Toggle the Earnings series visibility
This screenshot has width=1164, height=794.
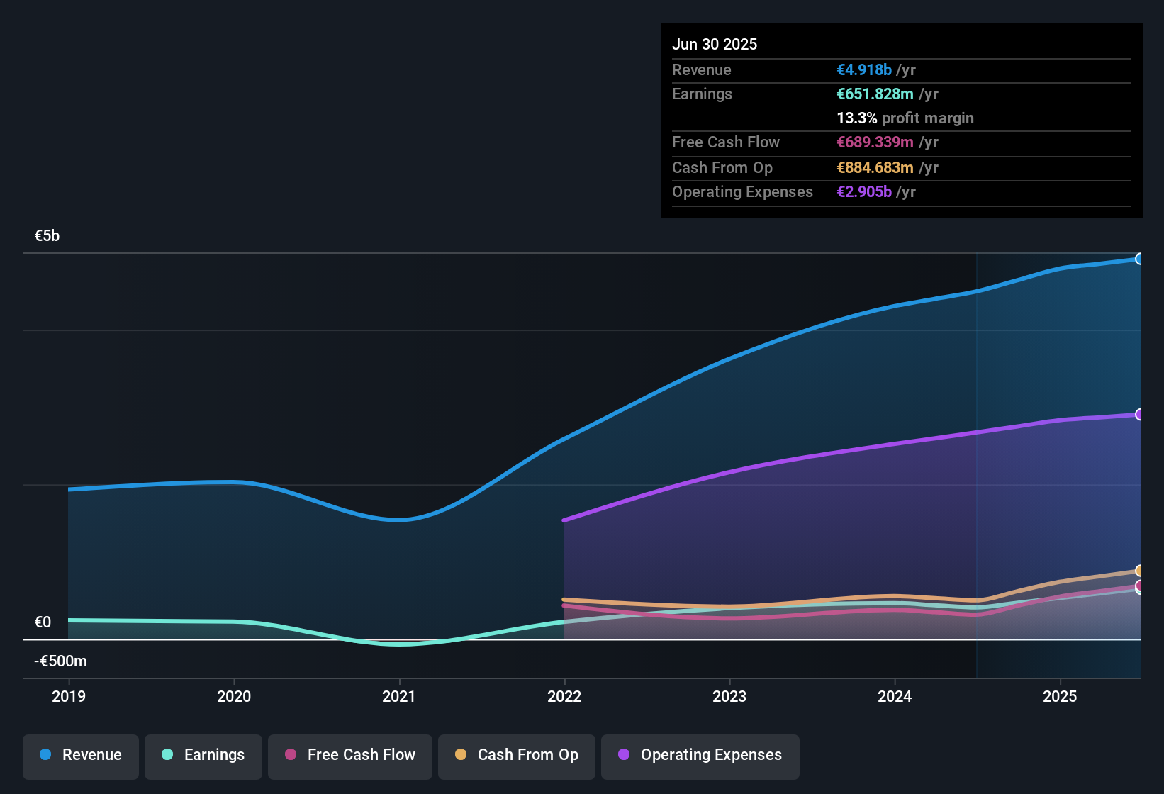click(x=203, y=756)
